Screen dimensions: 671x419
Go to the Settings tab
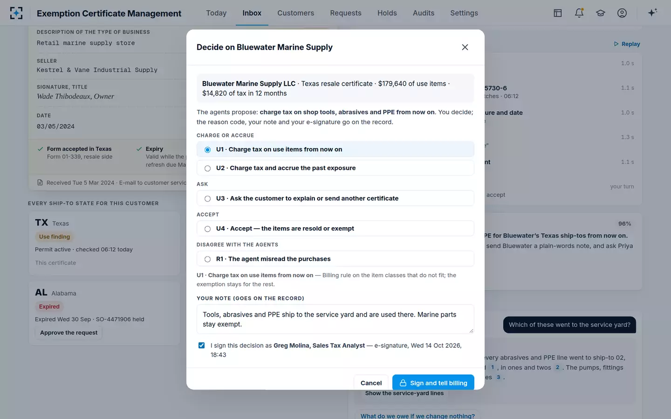tap(464, 13)
